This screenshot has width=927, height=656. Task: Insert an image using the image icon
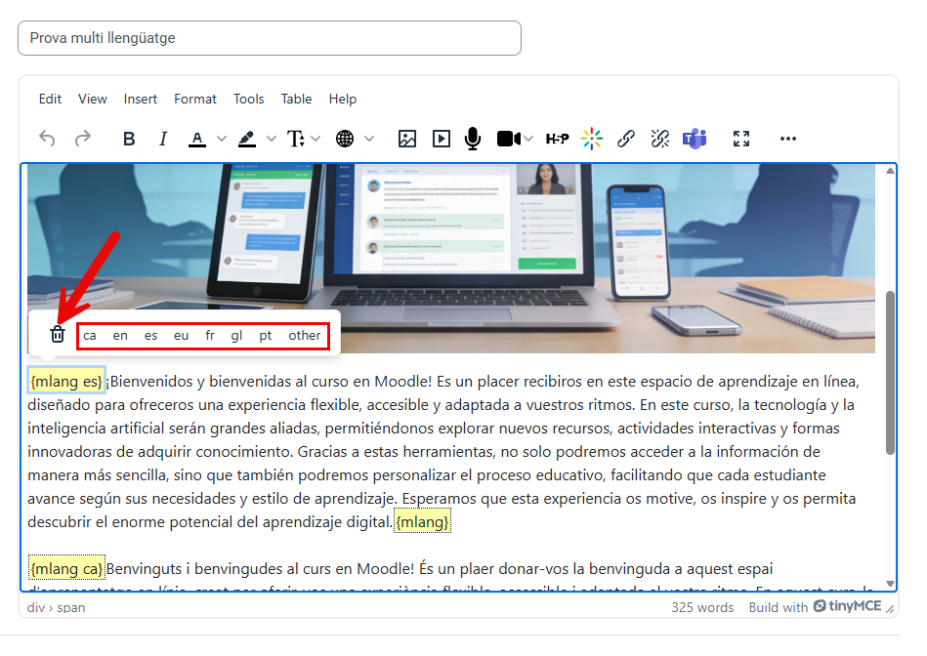click(x=407, y=139)
